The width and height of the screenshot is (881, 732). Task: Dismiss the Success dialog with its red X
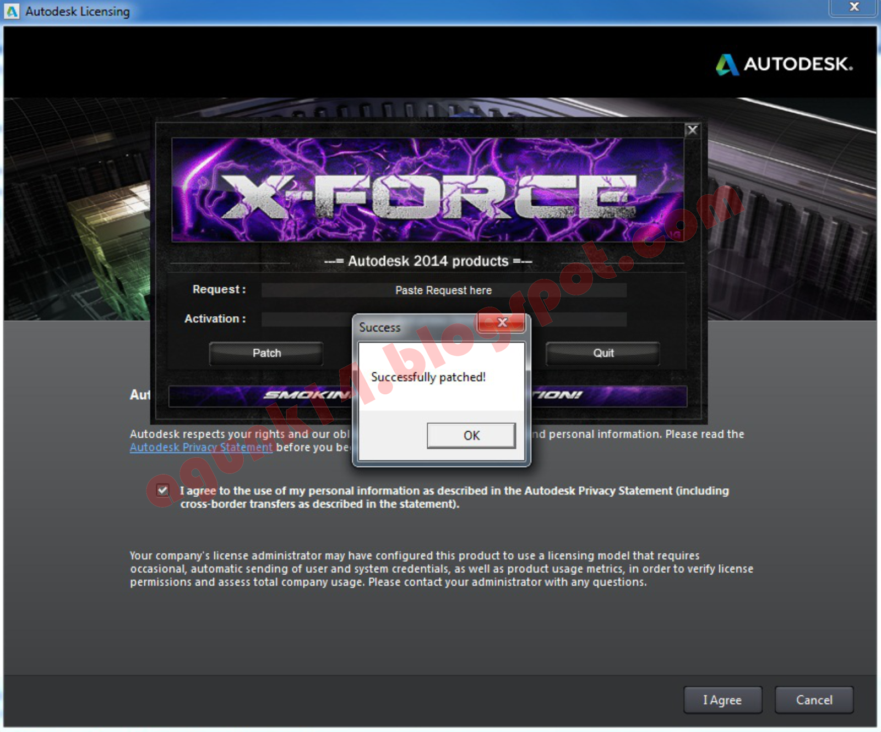502,323
